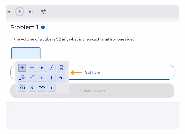185x134 pixels.
Task: Insert the imaginary unit i
Action: [51, 87]
